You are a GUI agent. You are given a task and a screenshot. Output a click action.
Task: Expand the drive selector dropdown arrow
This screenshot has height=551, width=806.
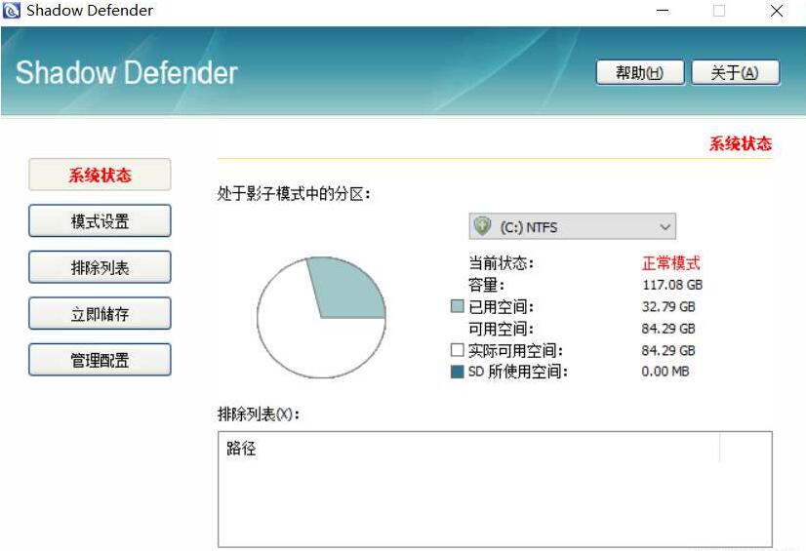pos(665,227)
